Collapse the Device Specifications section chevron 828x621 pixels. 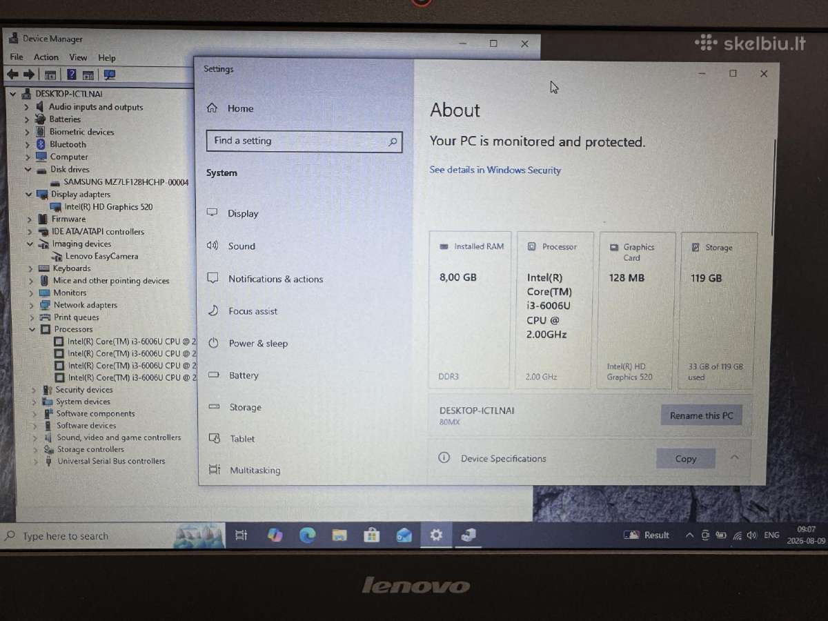click(734, 457)
